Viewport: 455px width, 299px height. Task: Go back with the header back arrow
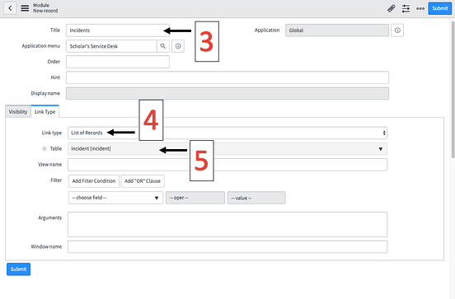pos(10,8)
